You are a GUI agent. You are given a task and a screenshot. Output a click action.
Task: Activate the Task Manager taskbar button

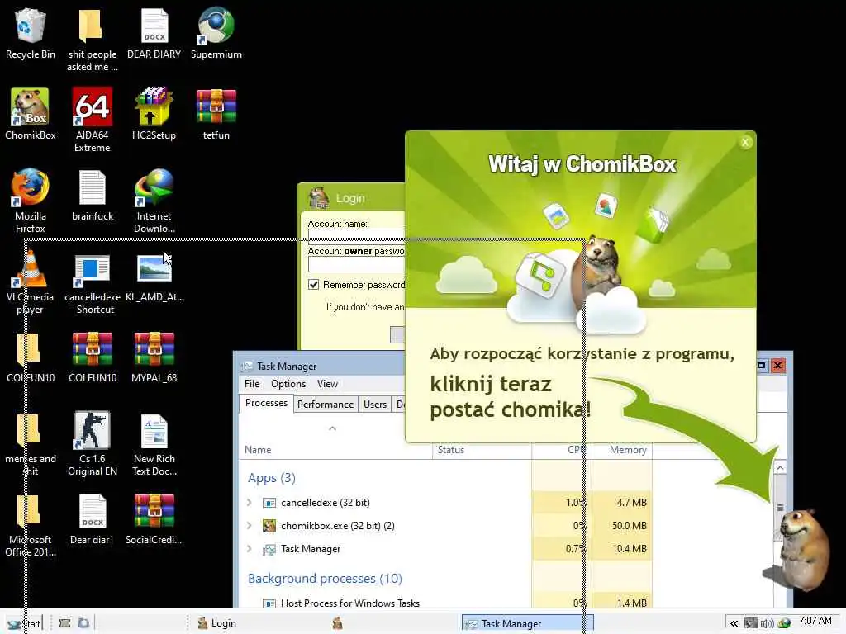point(527,623)
